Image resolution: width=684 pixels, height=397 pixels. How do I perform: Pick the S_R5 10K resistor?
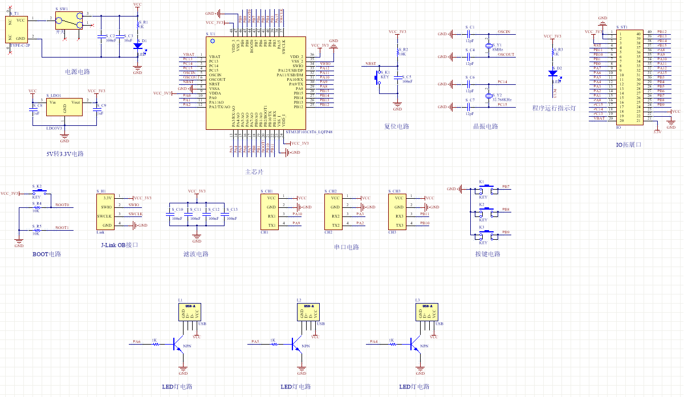[x=37, y=230]
